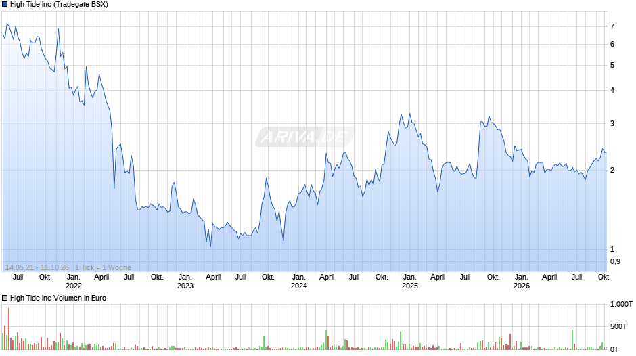The width and height of the screenshot is (636, 356).
Task: Click the date range text '14.05.21 - 11.10.26'
Action: point(37,267)
